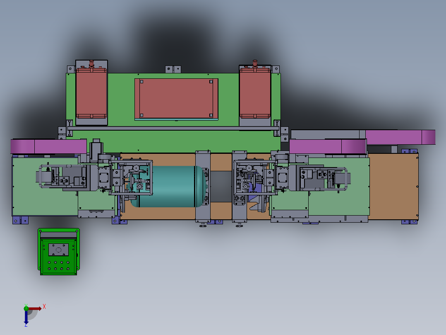Screen dimensions: 446x335
Task: Select the upper-right magenta conveyor belt
Action: [400, 137]
